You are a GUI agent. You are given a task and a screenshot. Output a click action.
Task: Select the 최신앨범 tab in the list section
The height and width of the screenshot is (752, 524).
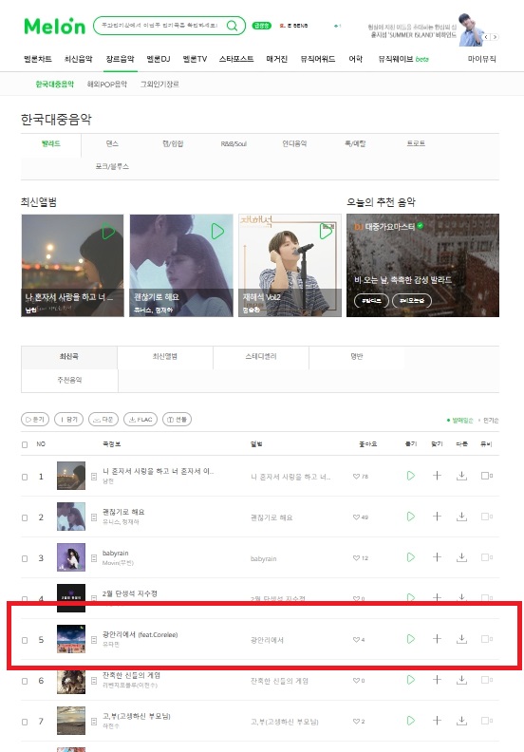(165, 357)
